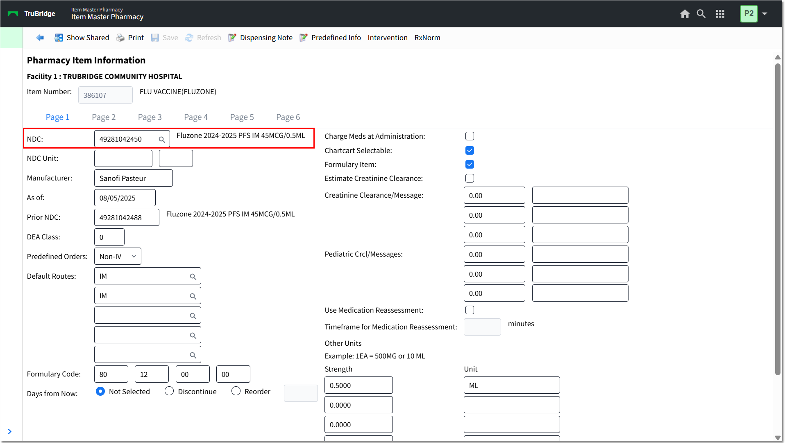Click fourth Default Routes lookup icon

pyautogui.click(x=193, y=336)
